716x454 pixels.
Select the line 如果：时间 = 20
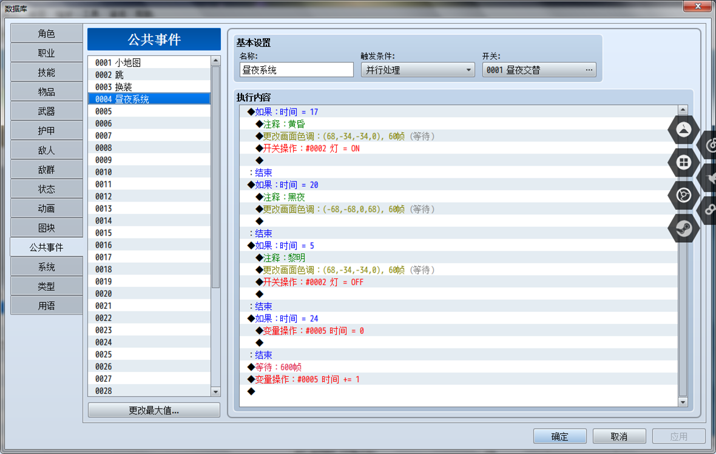(459, 185)
